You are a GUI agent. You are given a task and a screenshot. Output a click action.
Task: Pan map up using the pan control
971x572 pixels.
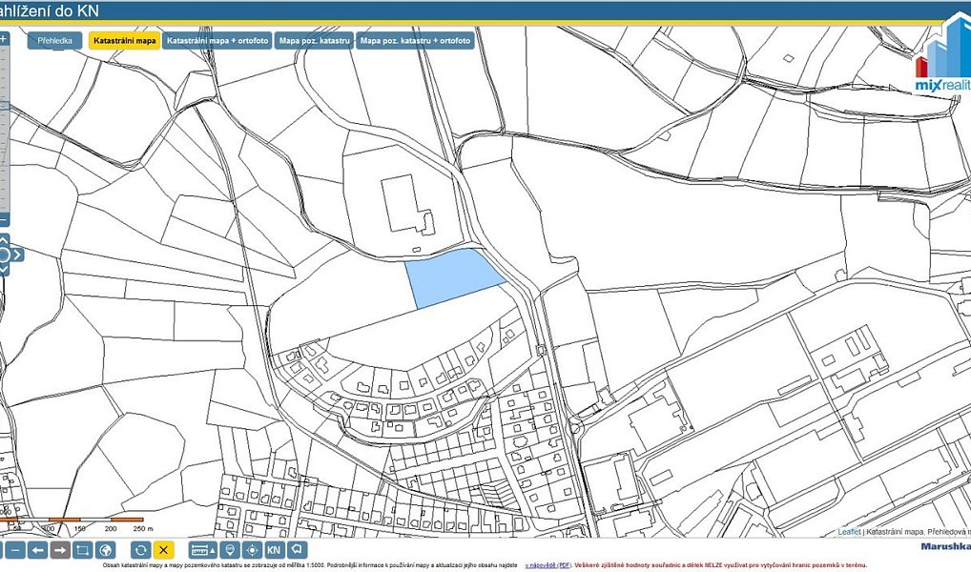[4, 239]
